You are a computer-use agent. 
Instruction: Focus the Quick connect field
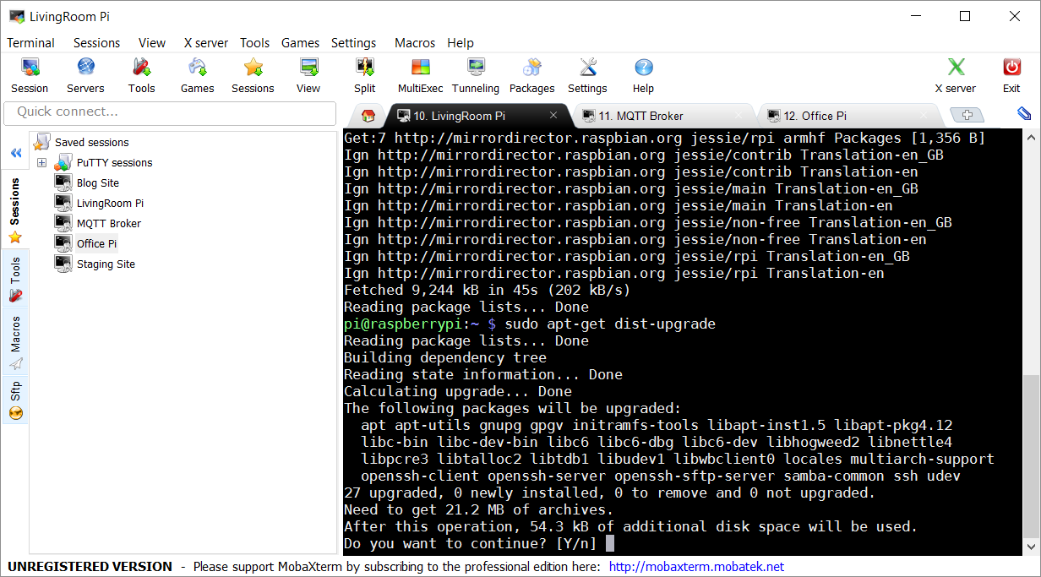tap(170, 112)
